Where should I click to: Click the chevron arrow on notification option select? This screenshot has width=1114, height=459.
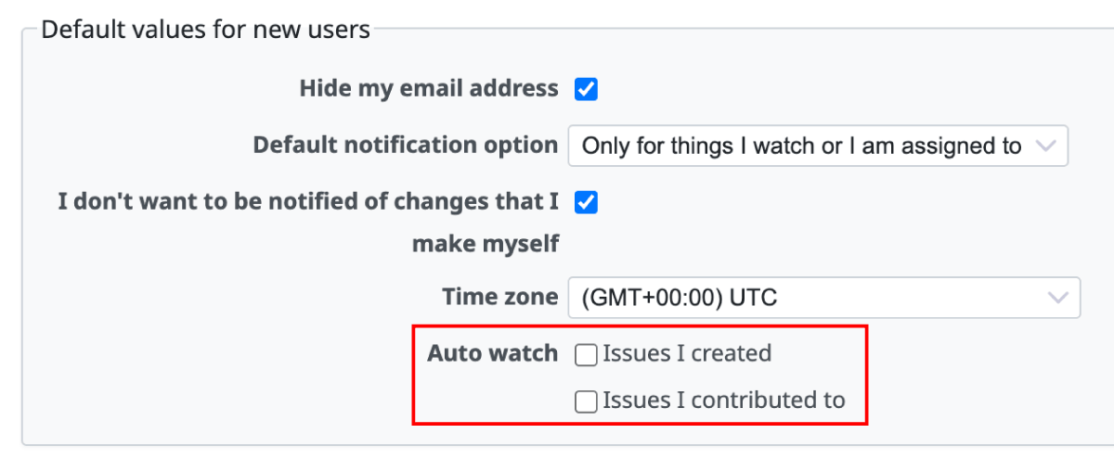pos(1045,147)
